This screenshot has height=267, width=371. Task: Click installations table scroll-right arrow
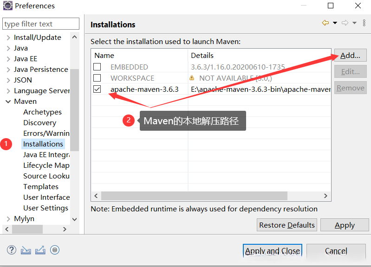325,196
